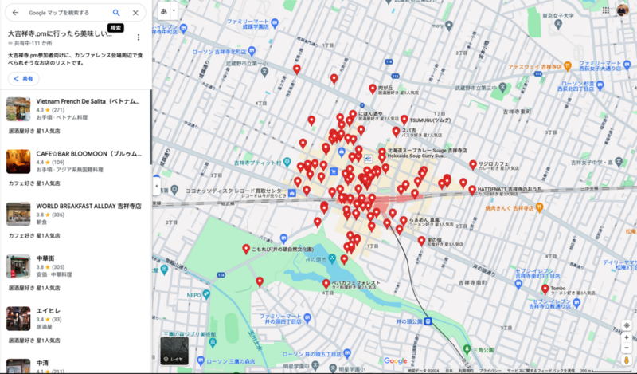Select こもれび(井の頭自然文化園) pin
Screen dimensions: 637x374
tap(246, 249)
